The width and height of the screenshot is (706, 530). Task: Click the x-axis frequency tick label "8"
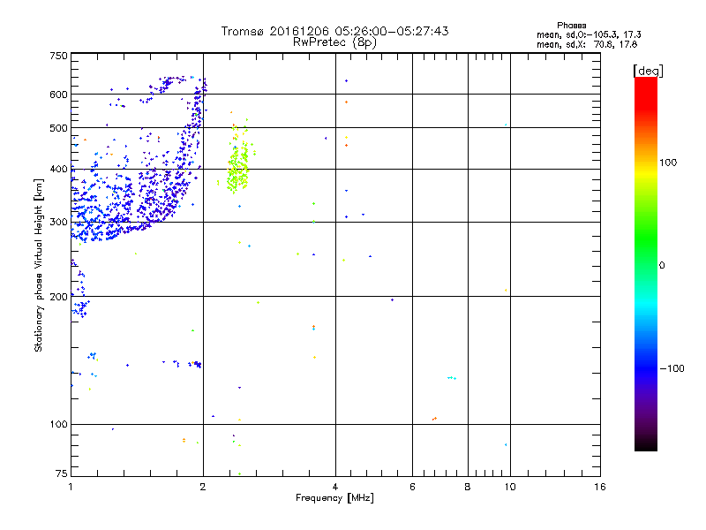pos(468,487)
